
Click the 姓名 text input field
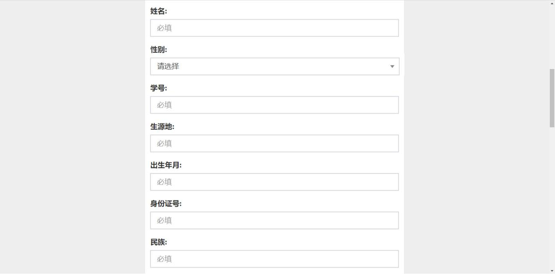coord(274,28)
